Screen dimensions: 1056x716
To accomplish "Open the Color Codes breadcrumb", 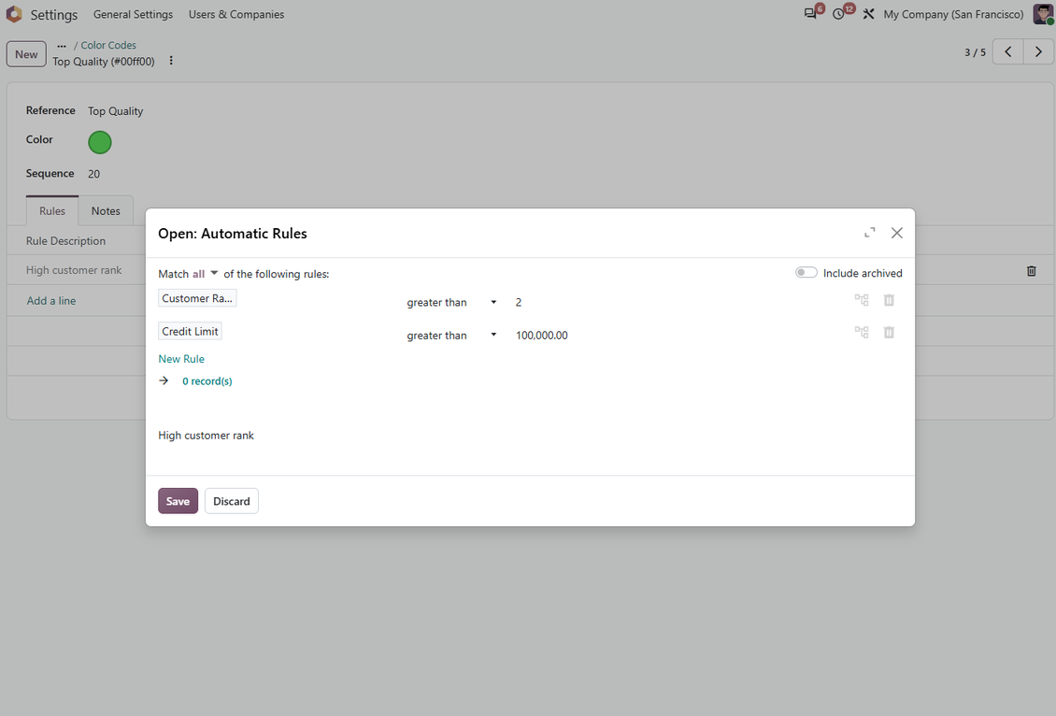I will pyautogui.click(x=108, y=45).
